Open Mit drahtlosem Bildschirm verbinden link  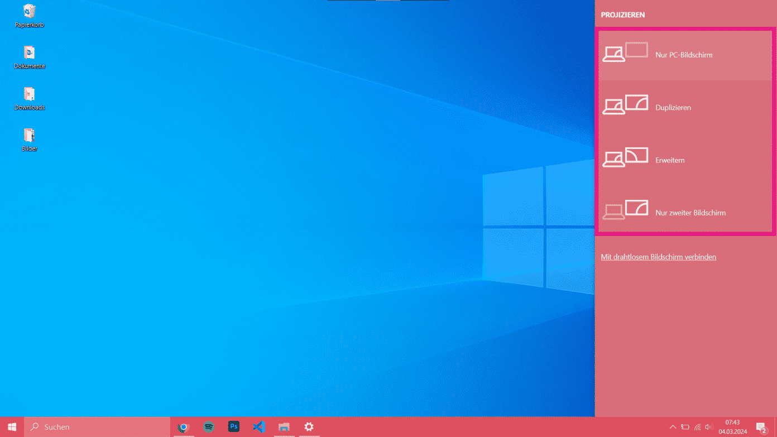pyautogui.click(x=658, y=257)
